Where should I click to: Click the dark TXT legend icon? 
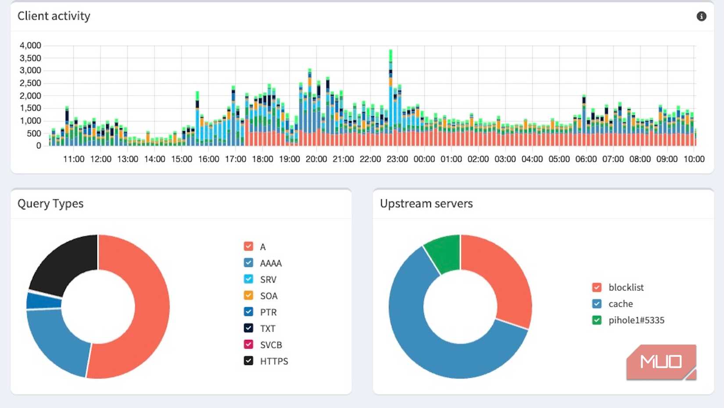(x=248, y=328)
